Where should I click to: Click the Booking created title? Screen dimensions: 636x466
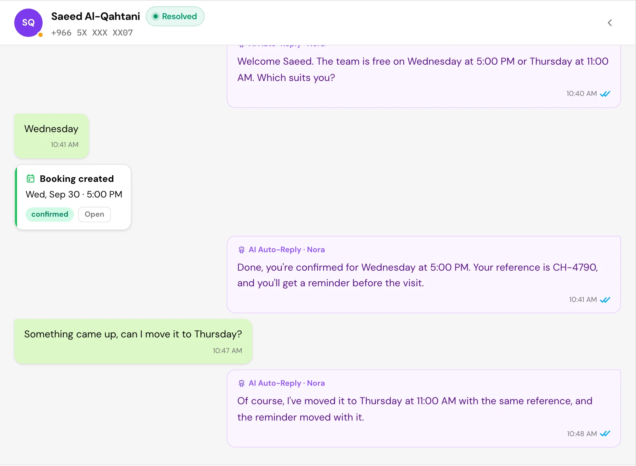coord(77,179)
